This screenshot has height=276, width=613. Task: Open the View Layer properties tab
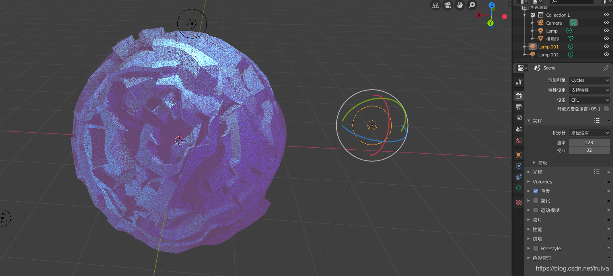519,118
